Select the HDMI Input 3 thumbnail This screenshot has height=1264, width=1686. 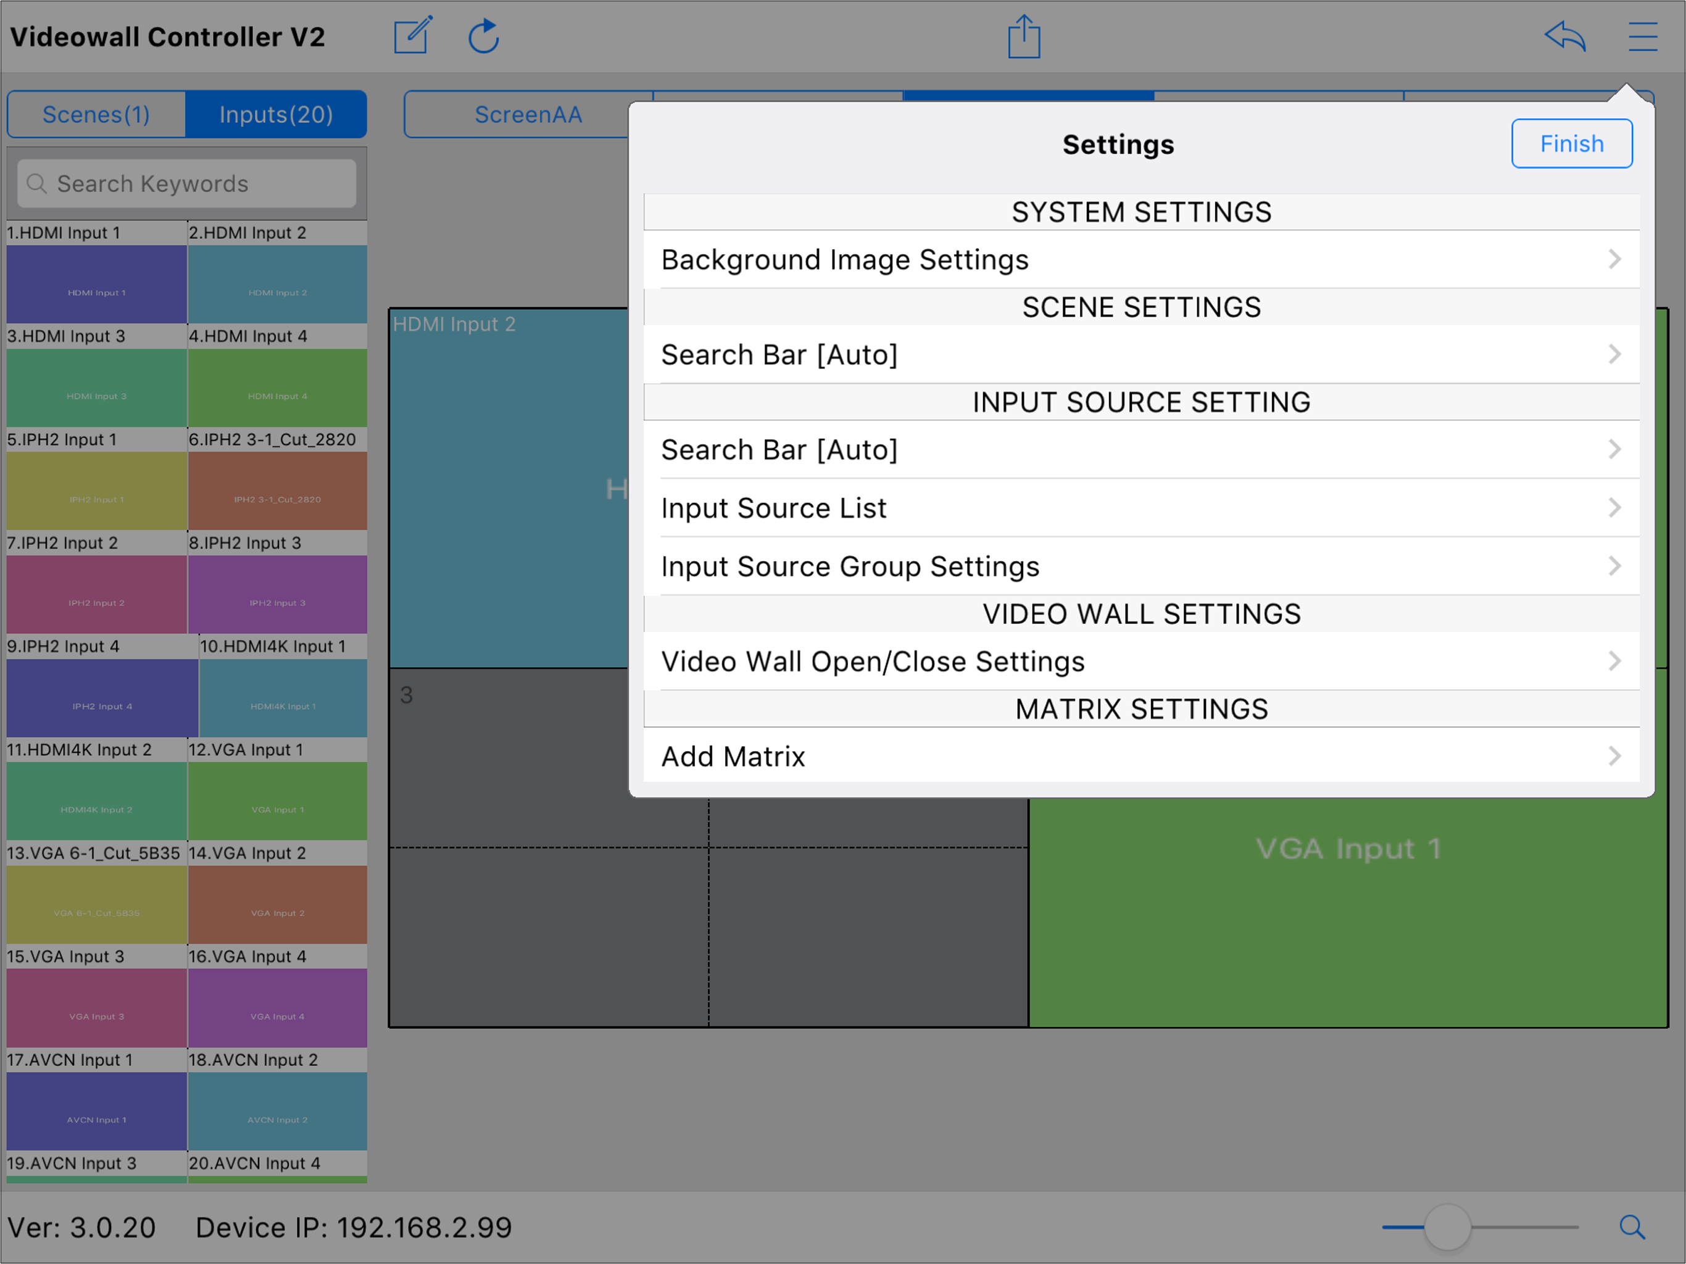click(97, 388)
